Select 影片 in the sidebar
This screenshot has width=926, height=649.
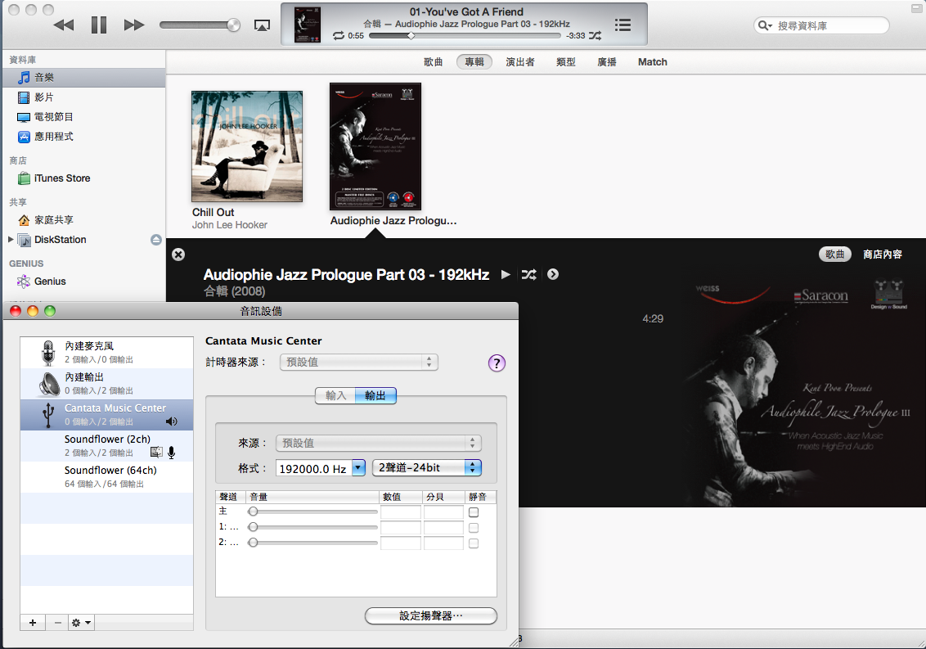(83, 97)
